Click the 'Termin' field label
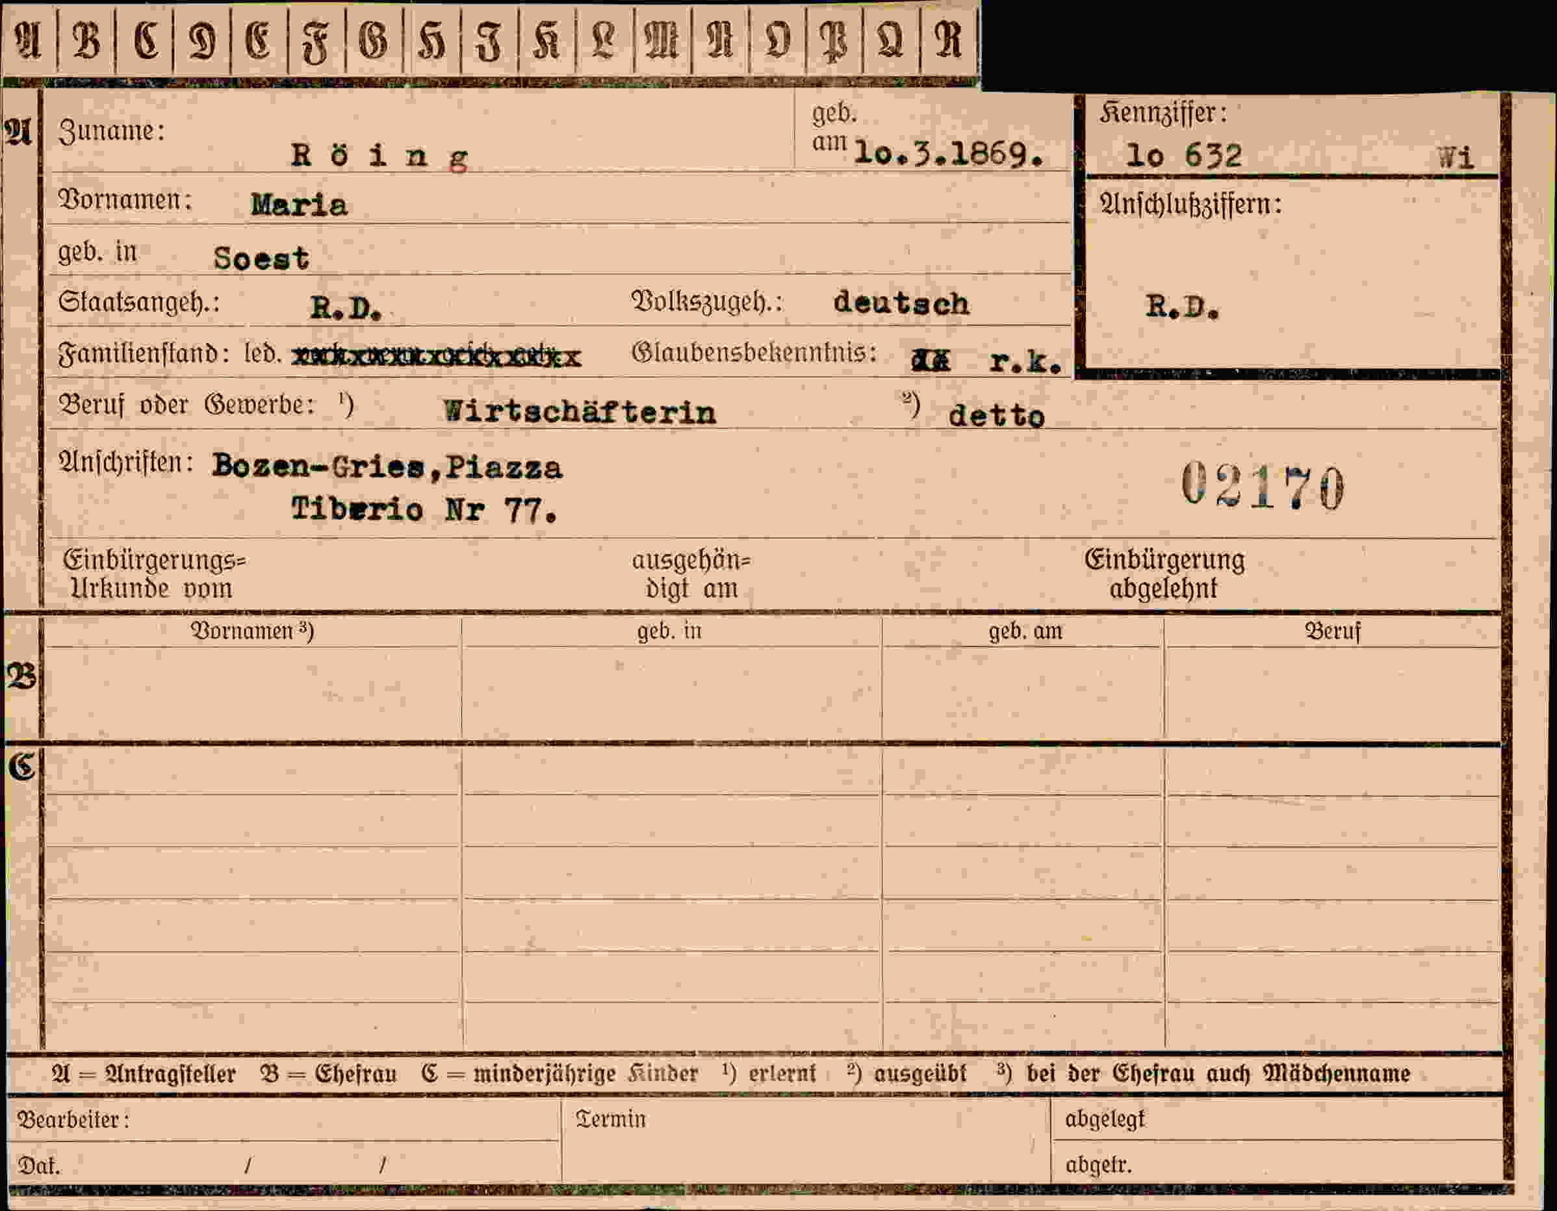Image resolution: width=1557 pixels, height=1211 pixels. click(610, 1119)
